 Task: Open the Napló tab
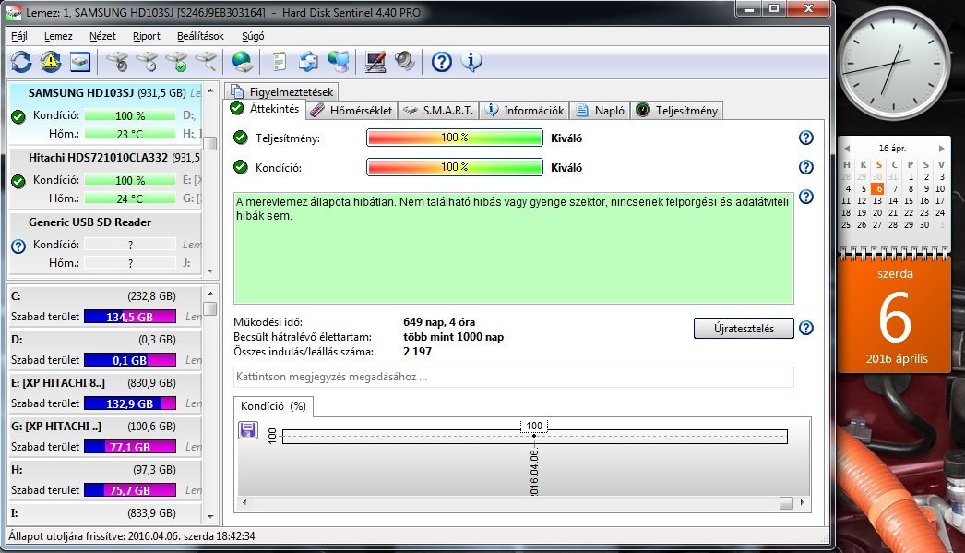600,111
